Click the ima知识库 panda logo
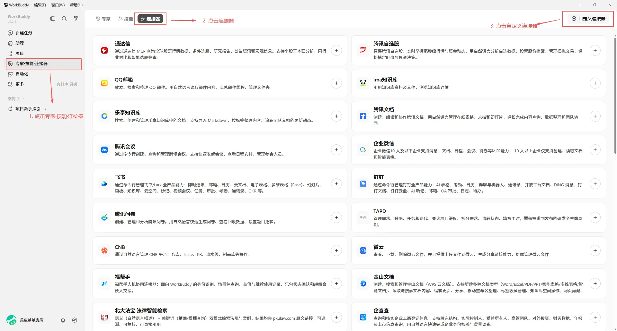Viewport: 617px width, 331px height. point(363,83)
